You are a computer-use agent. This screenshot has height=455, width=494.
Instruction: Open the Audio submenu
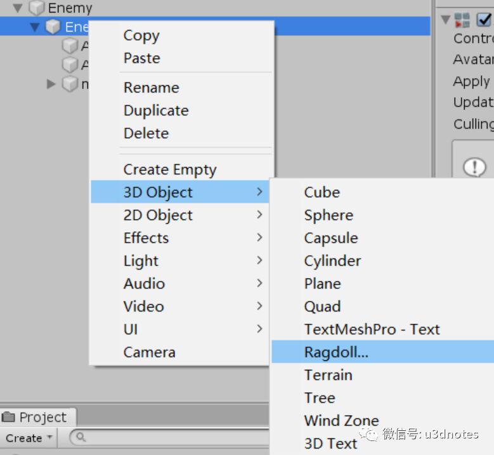[x=180, y=284]
